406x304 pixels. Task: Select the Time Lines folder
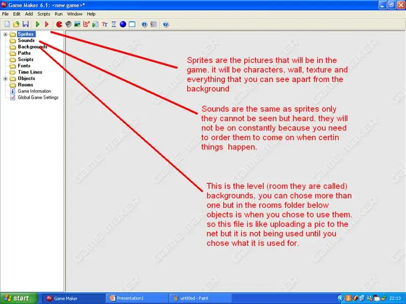click(x=30, y=72)
